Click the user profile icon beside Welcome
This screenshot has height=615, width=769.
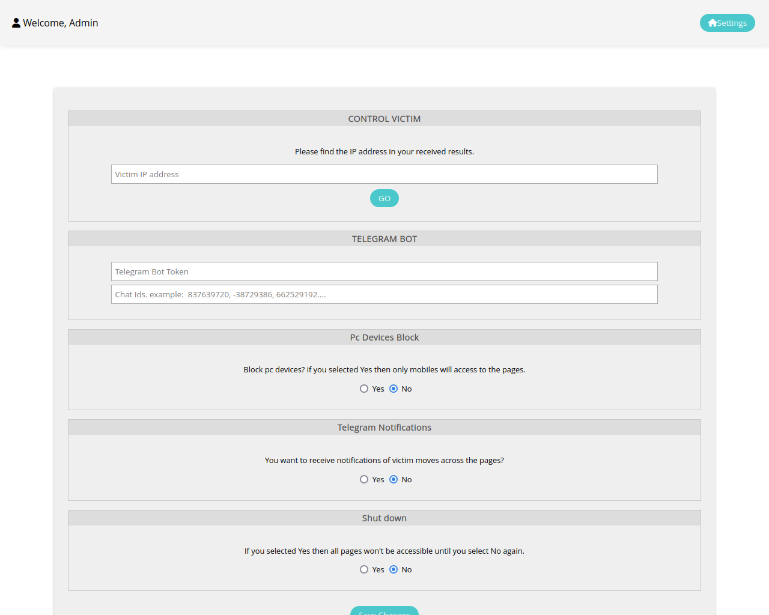coord(16,23)
